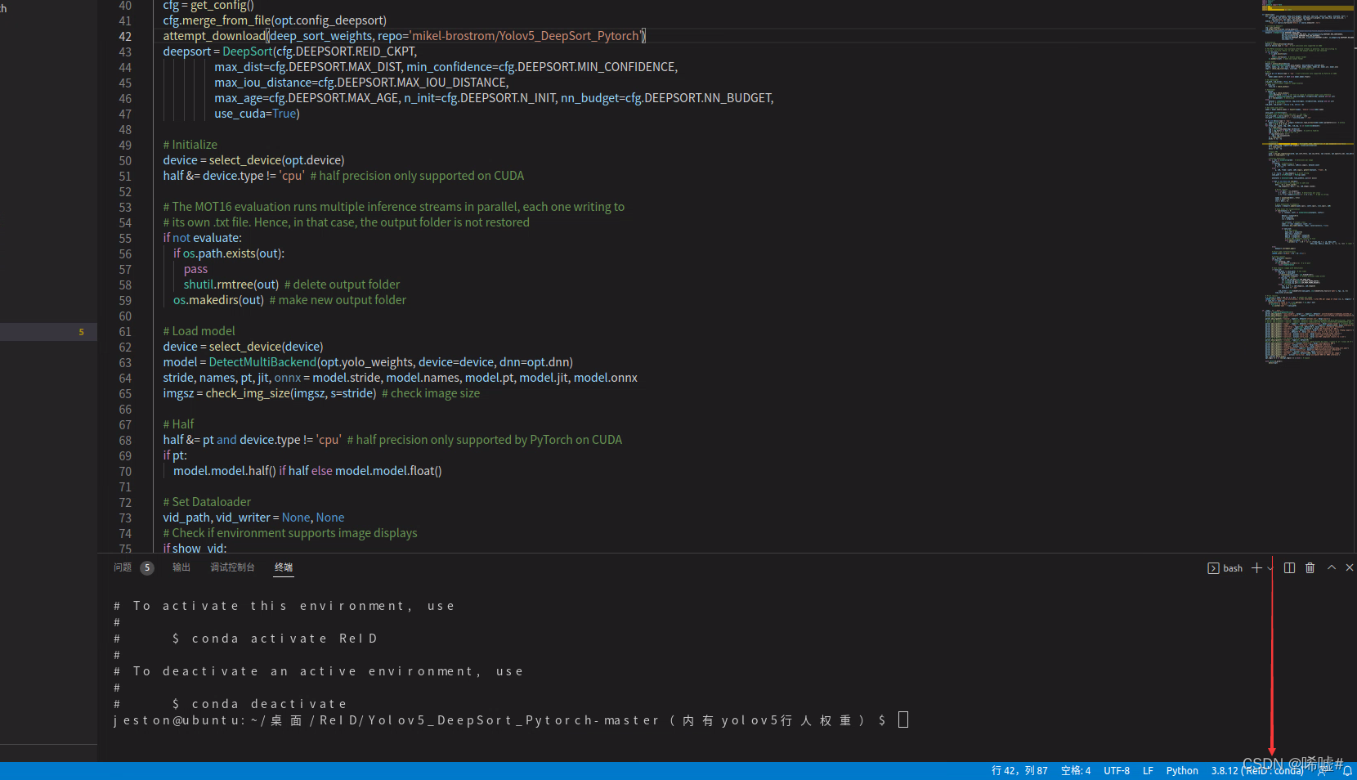Close the bottom panel with the X icon
The width and height of the screenshot is (1357, 780).
point(1350,567)
